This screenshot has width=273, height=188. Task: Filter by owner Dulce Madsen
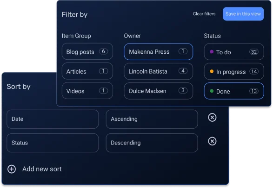click(158, 91)
